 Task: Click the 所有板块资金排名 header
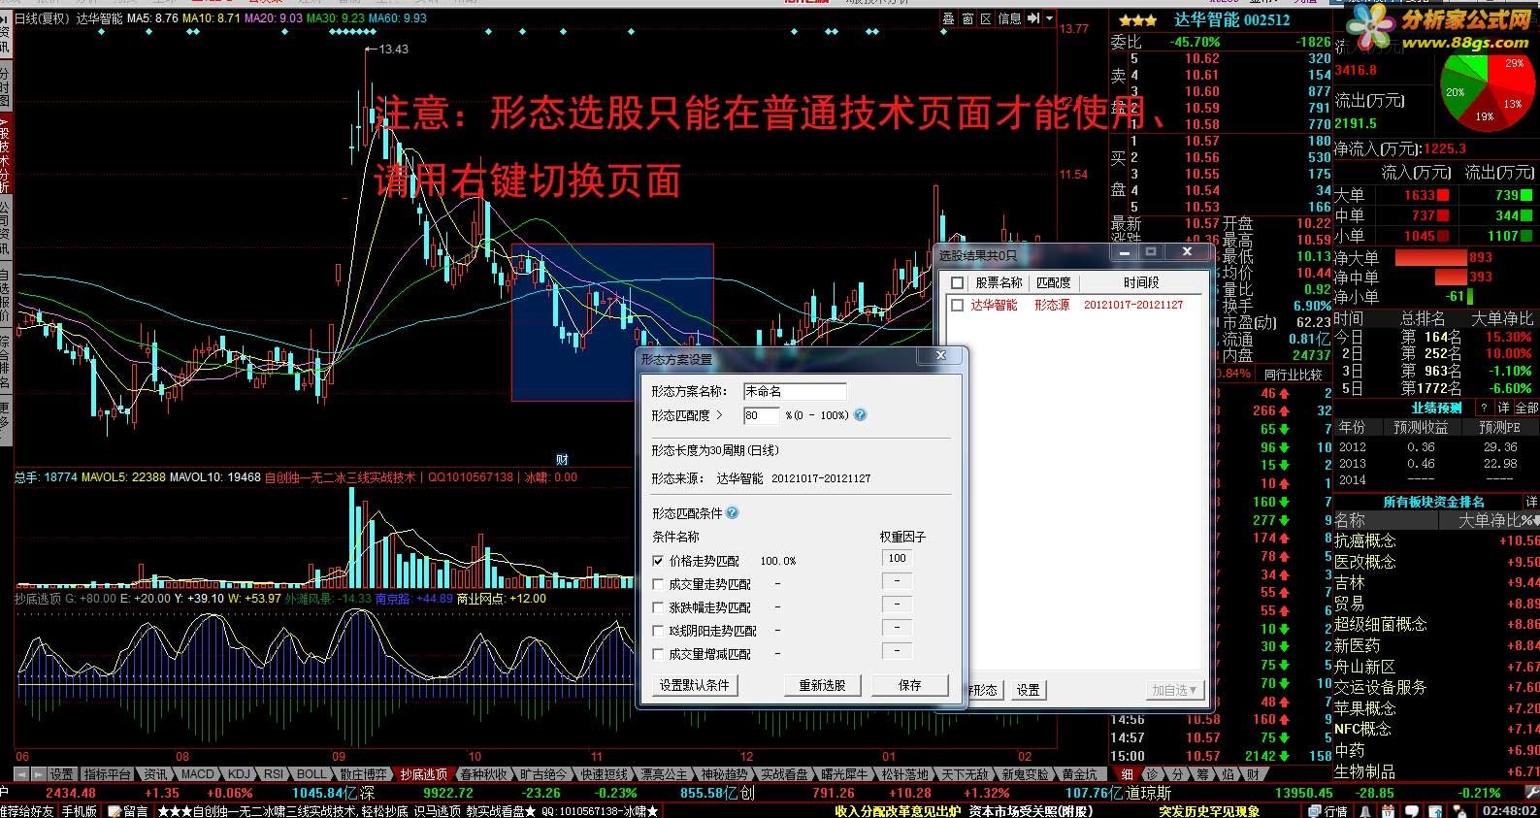(x=1433, y=502)
